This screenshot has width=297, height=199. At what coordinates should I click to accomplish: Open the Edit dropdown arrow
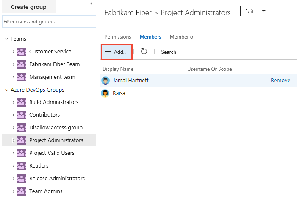[x=264, y=11]
